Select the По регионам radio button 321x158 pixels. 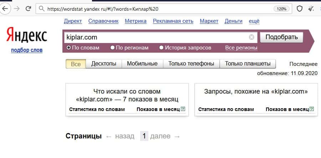point(112,48)
